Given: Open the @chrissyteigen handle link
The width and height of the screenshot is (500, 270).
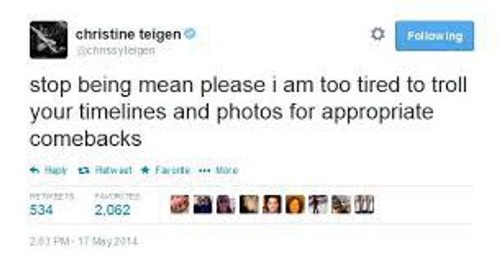Looking at the screenshot, I should pyautogui.click(x=116, y=50).
